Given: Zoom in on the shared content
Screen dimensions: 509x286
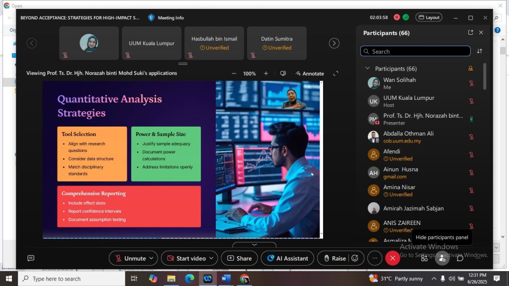Looking at the screenshot, I should click(x=266, y=73).
